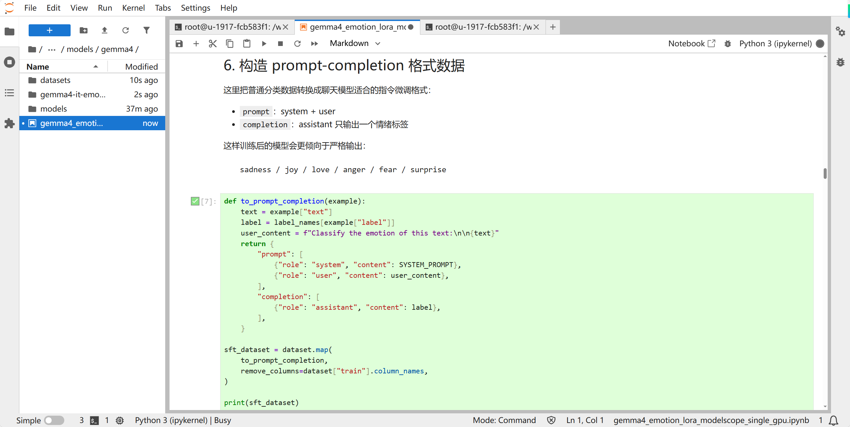Image resolution: width=850 pixels, height=427 pixels.
Task: Switch kernel via Python 3 (ipykernel)
Action: pyautogui.click(x=775, y=44)
